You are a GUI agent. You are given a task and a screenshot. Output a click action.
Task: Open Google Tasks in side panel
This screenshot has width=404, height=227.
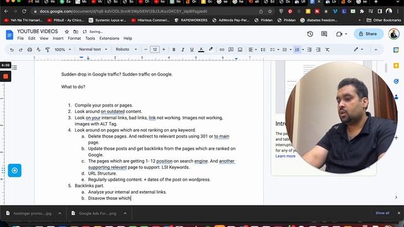pyautogui.click(x=396, y=81)
